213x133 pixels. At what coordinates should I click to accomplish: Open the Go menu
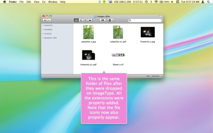coord(44,2)
